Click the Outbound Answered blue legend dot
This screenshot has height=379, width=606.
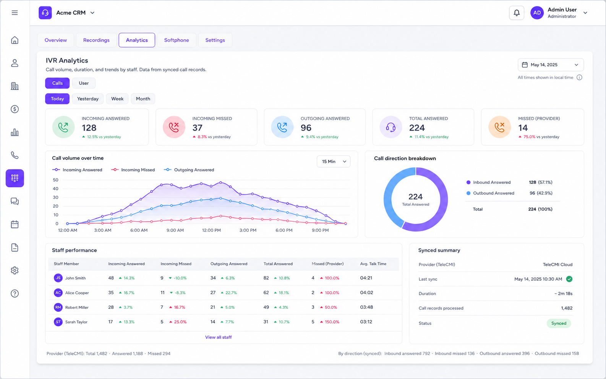point(468,193)
